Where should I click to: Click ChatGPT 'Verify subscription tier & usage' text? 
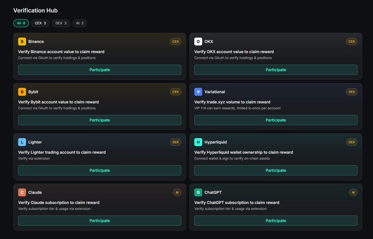point(230,209)
